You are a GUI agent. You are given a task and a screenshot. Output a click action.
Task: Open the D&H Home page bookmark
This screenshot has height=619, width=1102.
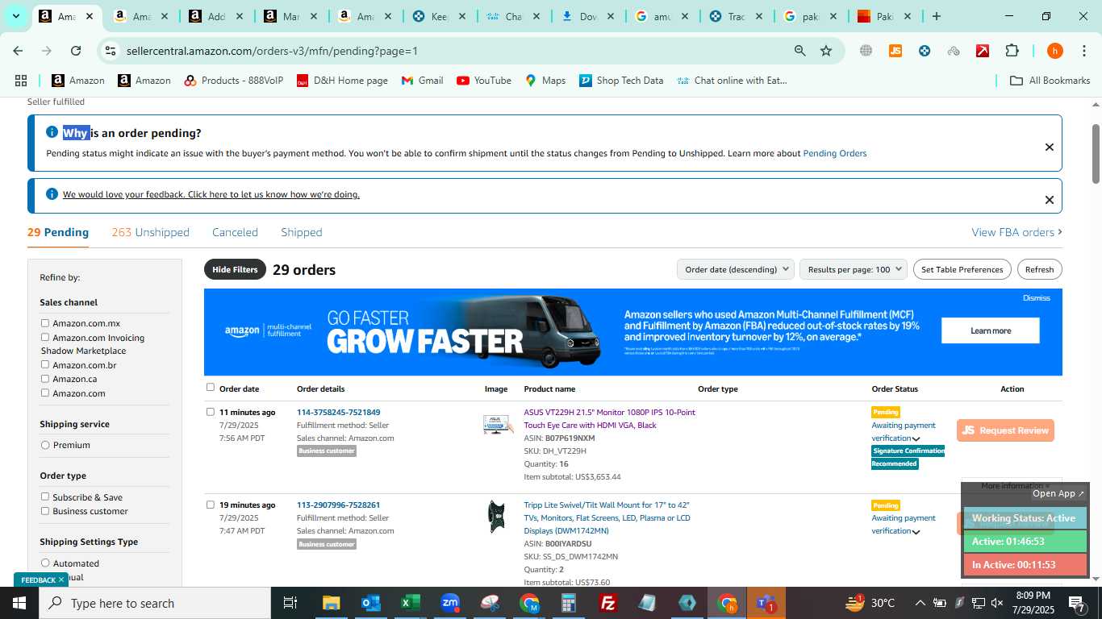[342, 81]
